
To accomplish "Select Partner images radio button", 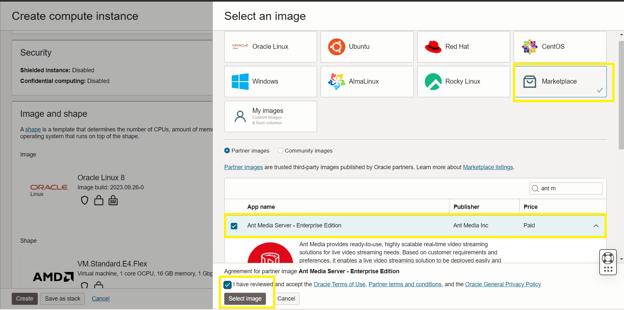I will click(x=227, y=151).
